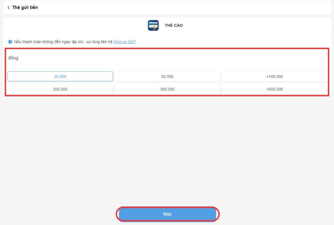This screenshot has width=334, height=225.
Task: Select the 20.000 amount option
Action: click(60, 76)
